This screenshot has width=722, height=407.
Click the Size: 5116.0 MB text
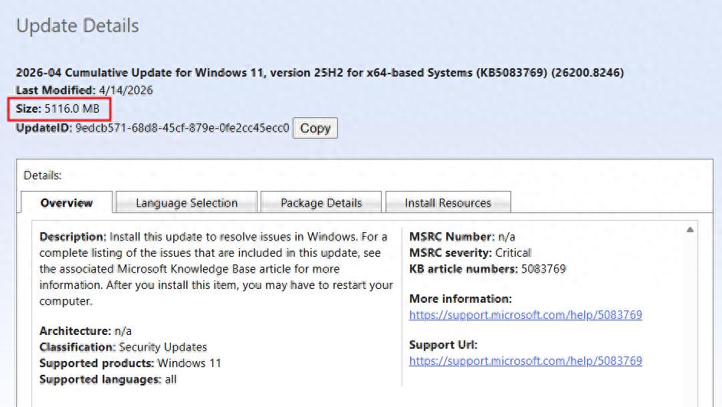[x=57, y=109]
